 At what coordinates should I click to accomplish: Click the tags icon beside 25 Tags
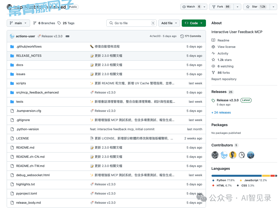[x=59, y=23]
